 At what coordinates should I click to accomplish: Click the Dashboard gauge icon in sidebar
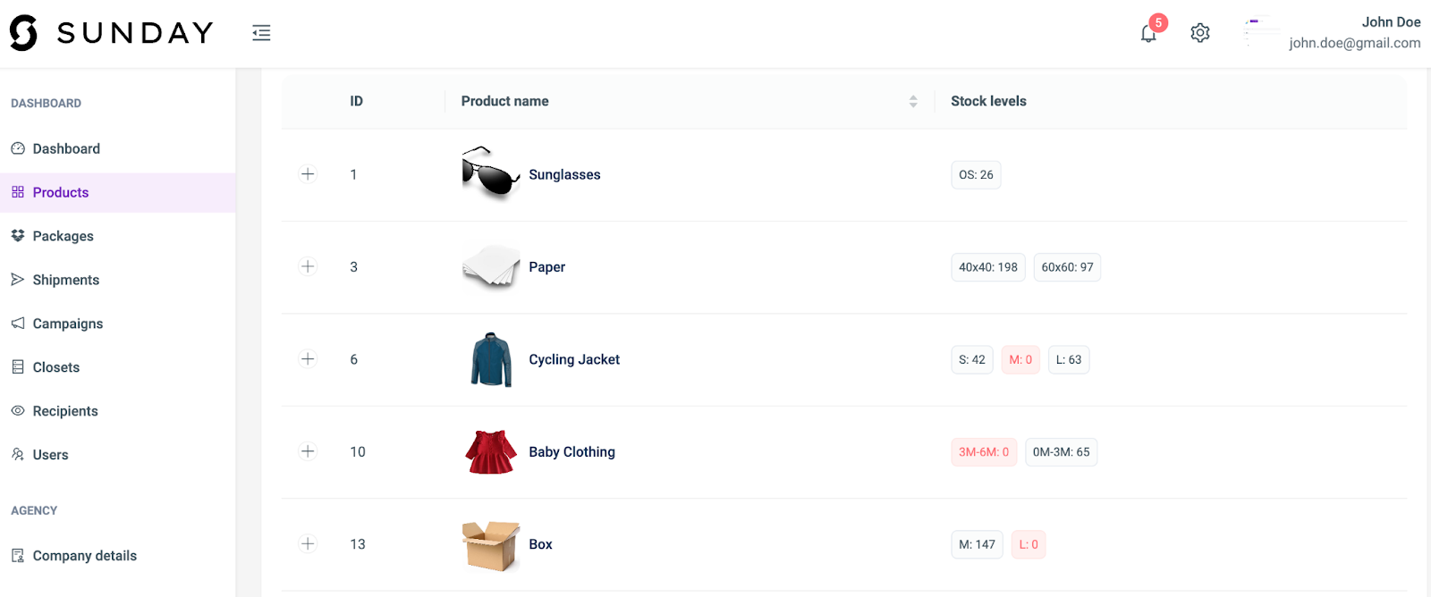coord(18,148)
